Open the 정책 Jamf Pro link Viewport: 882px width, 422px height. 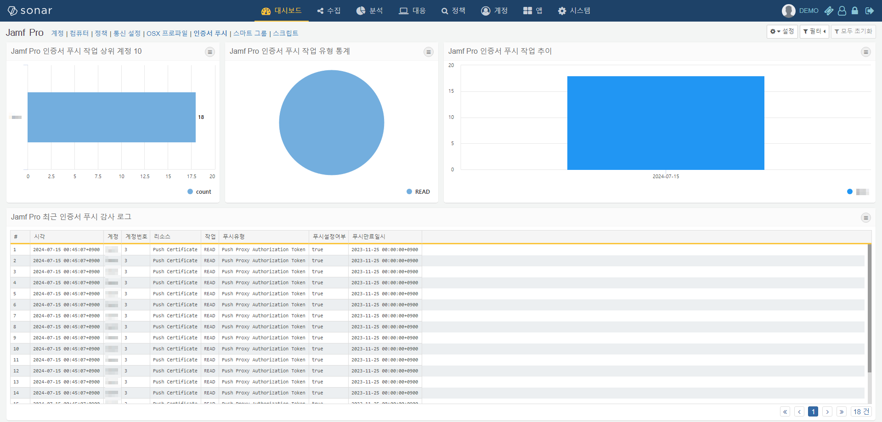[101, 33]
